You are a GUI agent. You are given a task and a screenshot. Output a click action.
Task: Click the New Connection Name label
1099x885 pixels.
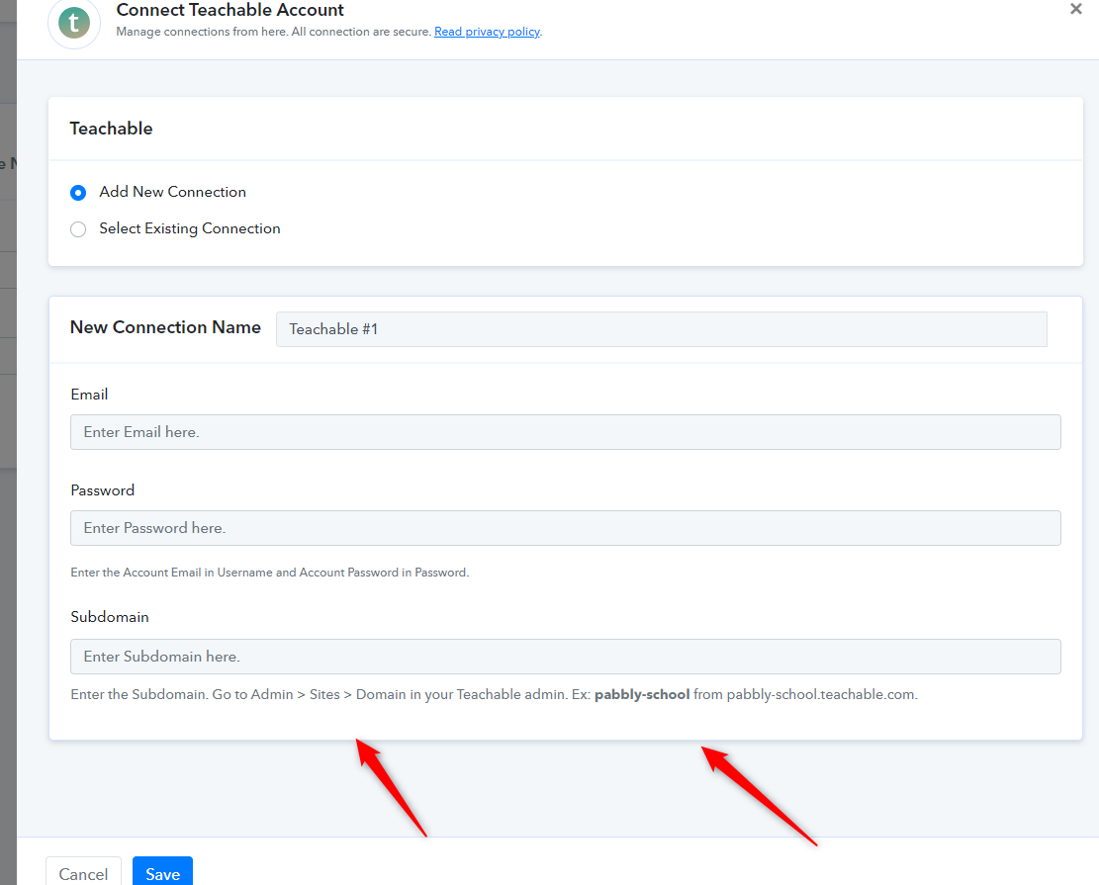coord(165,327)
